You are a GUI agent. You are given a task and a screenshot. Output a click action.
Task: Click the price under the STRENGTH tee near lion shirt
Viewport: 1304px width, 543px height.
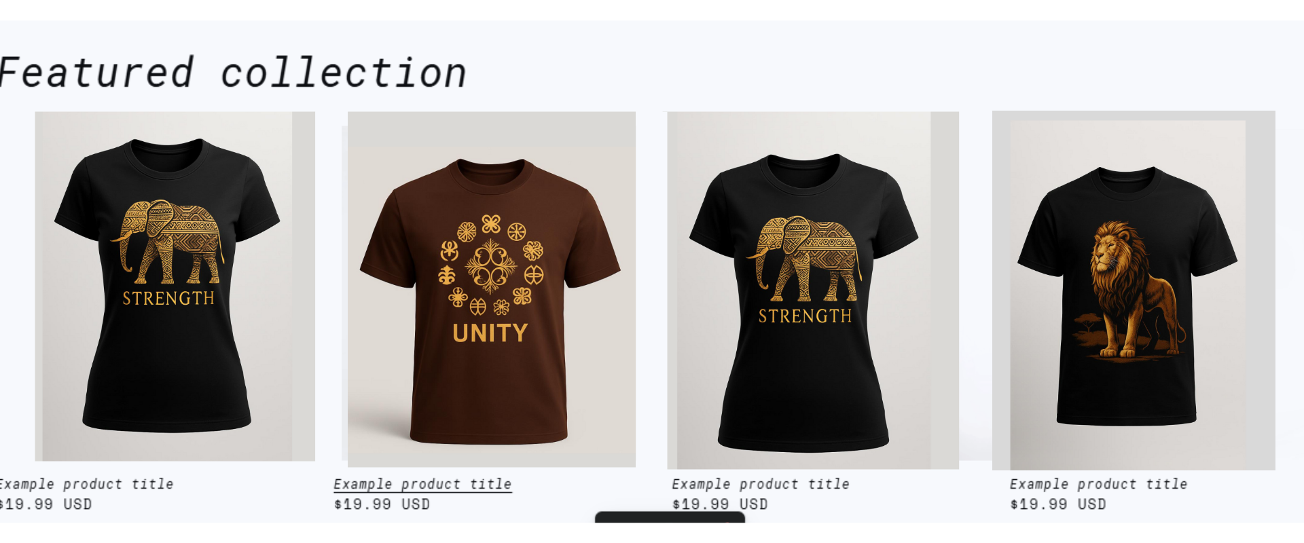[720, 504]
